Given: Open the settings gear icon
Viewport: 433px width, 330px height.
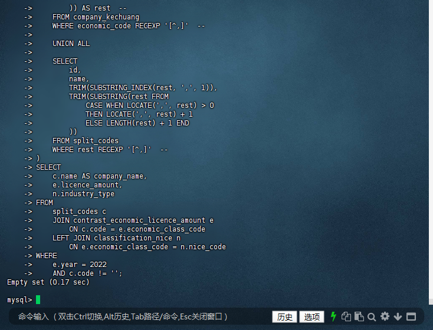Looking at the screenshot, I should click(385, 316).
